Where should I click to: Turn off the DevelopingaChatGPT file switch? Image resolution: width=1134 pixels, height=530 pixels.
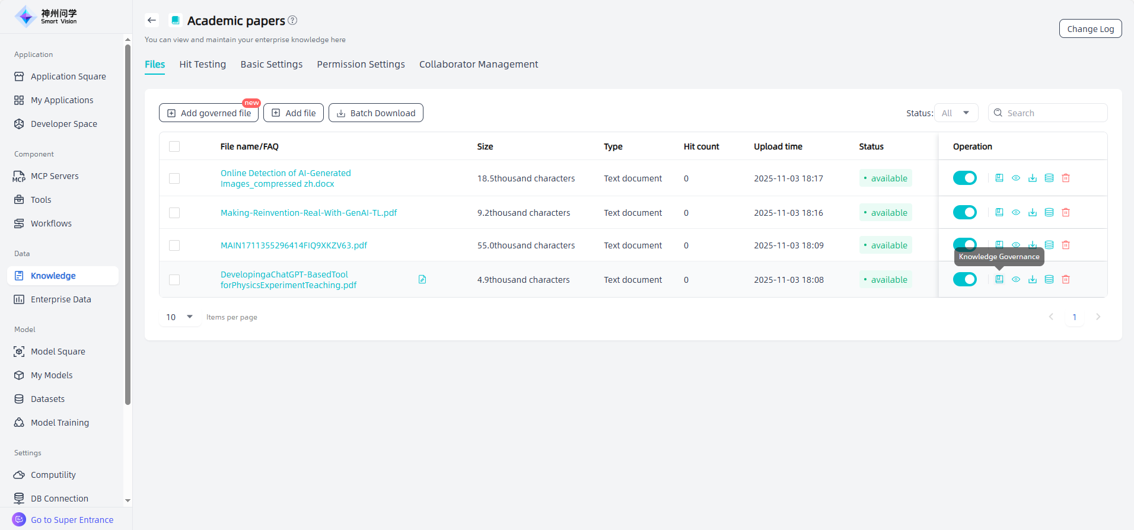pos(964,279)
